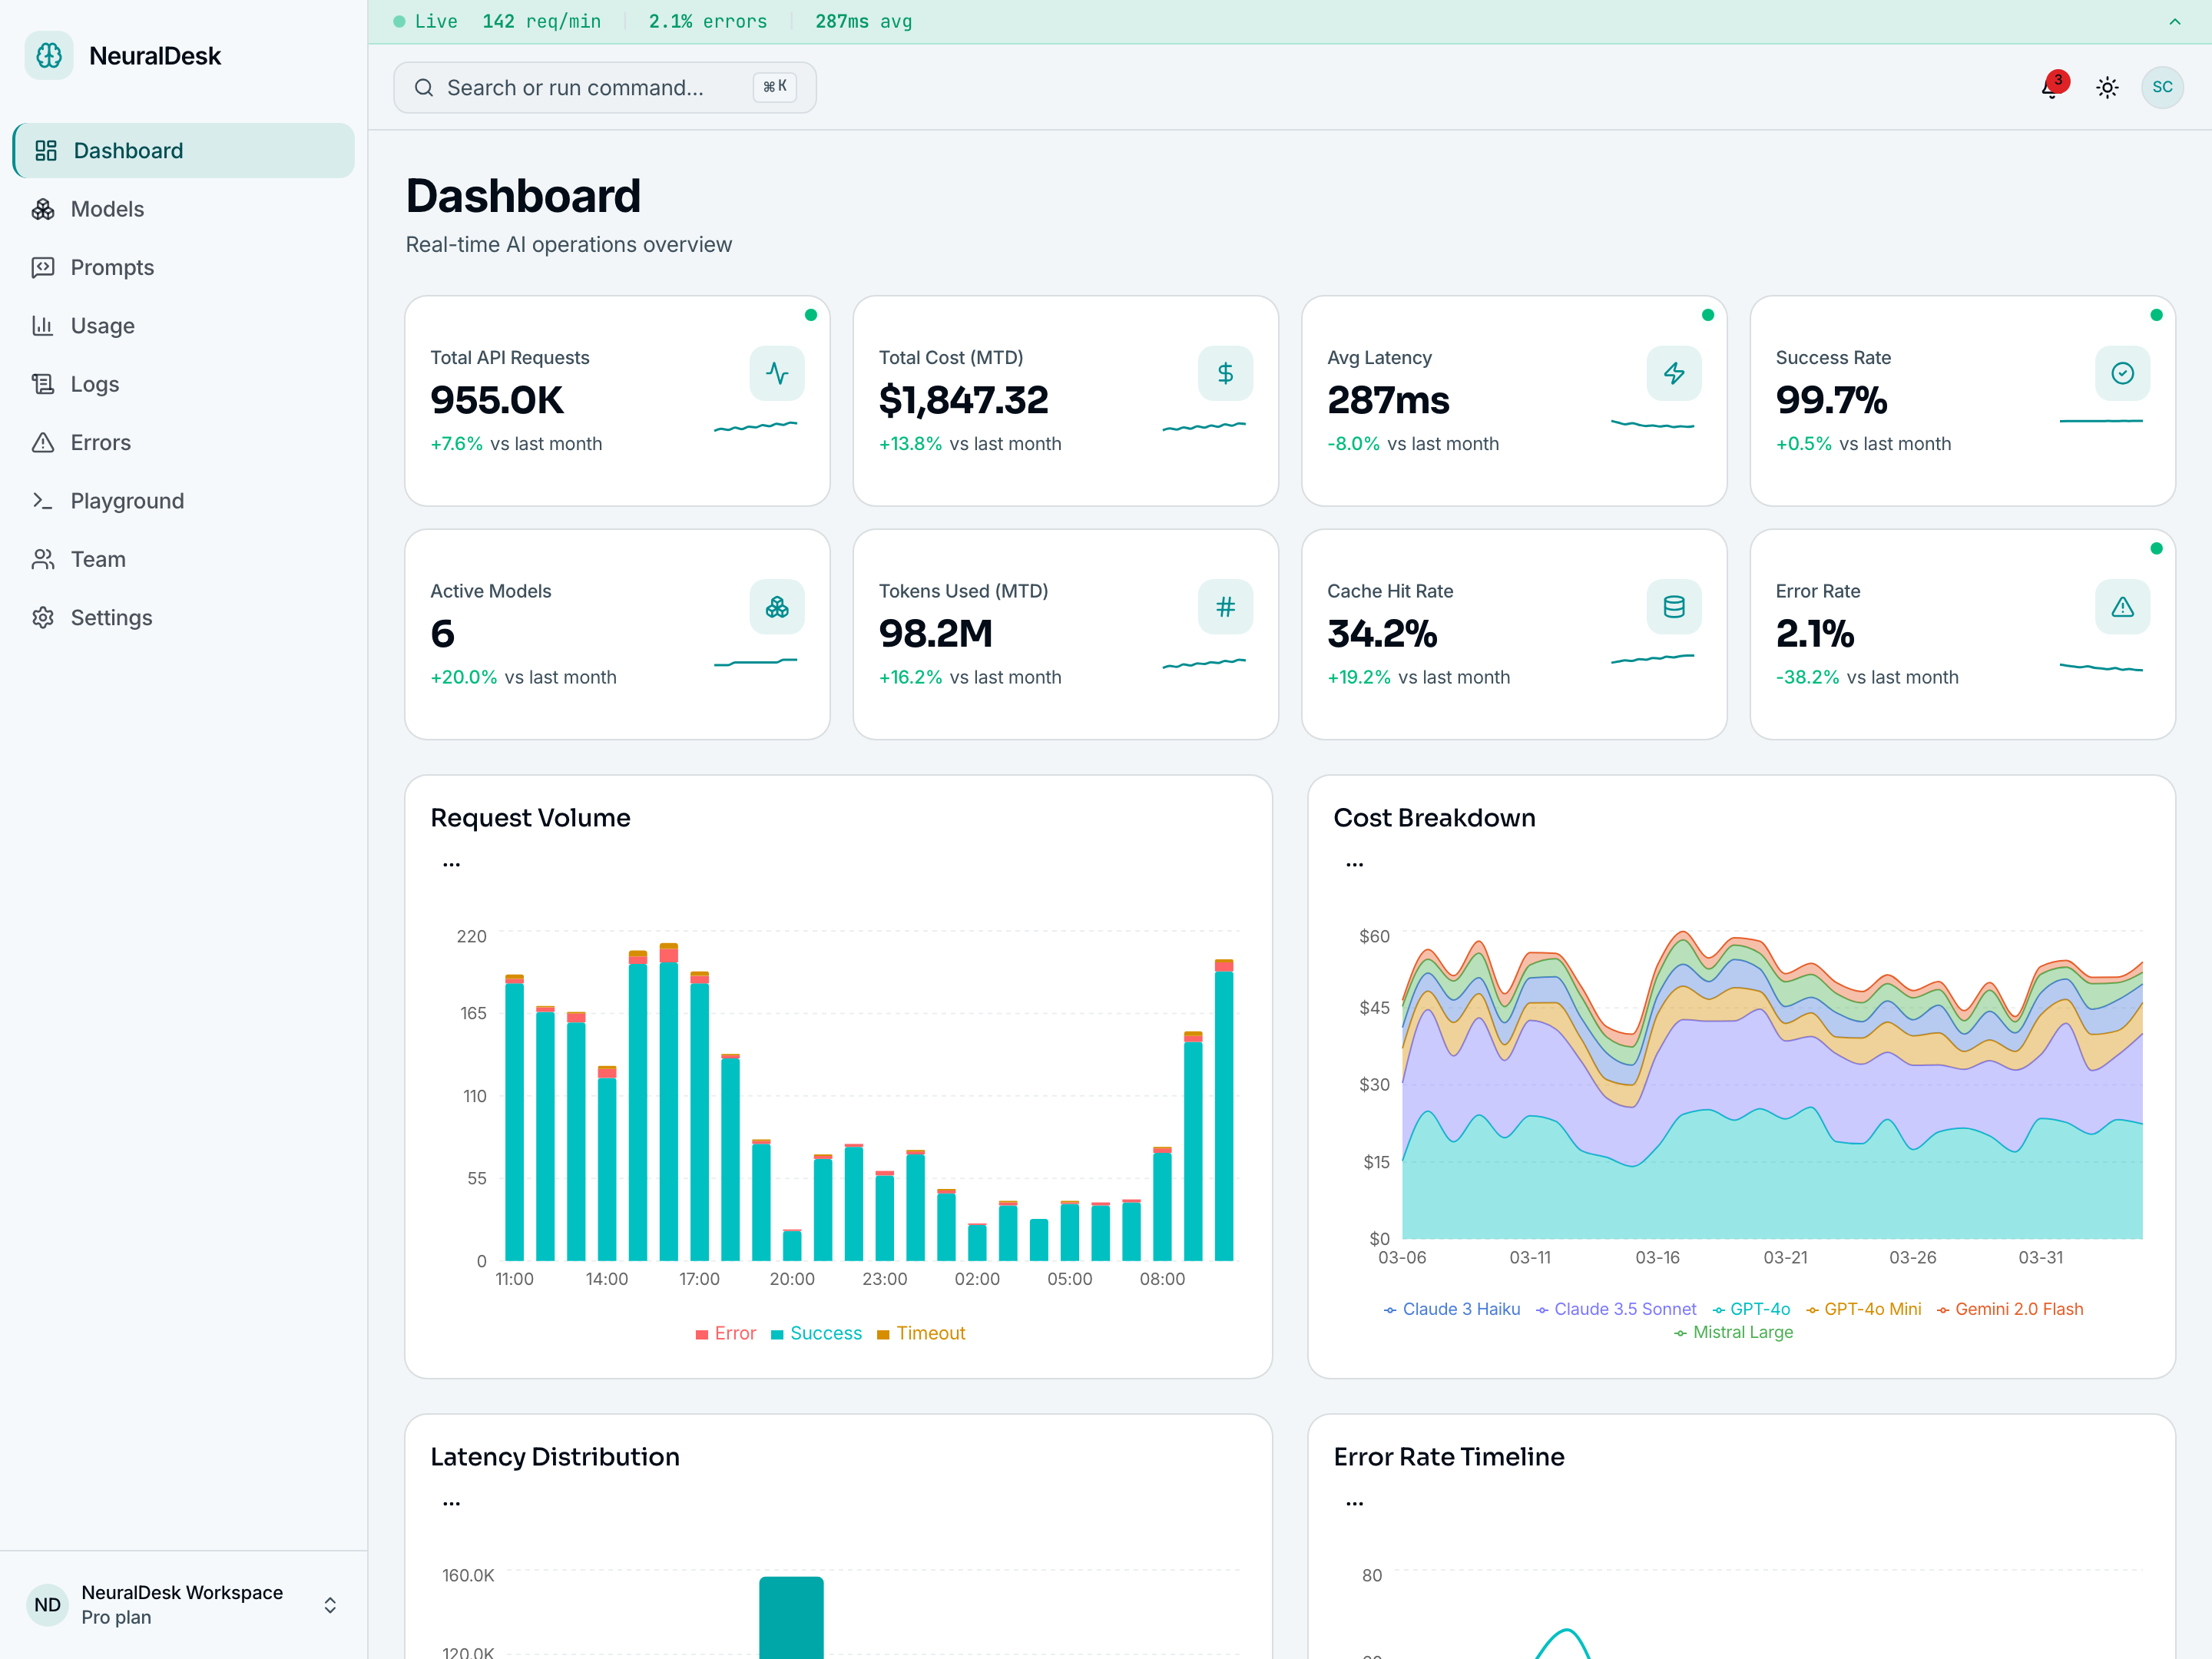The height and width of the screenshot is (1659, 2212).
Task: Toggle the Timeout series in Request Volume legend
Action: coord(921,1333)
